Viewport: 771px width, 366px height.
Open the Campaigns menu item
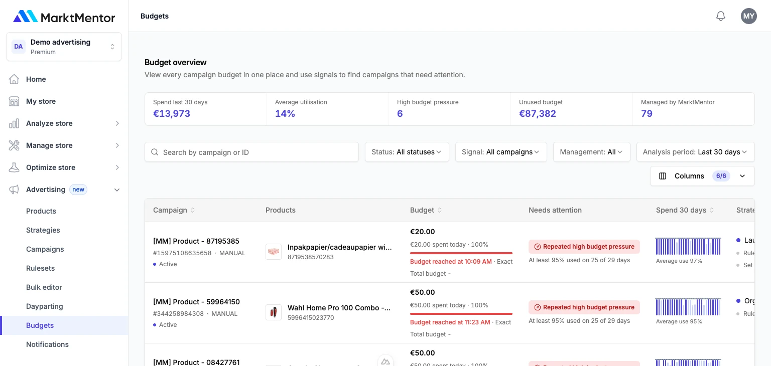click(45, 249)
